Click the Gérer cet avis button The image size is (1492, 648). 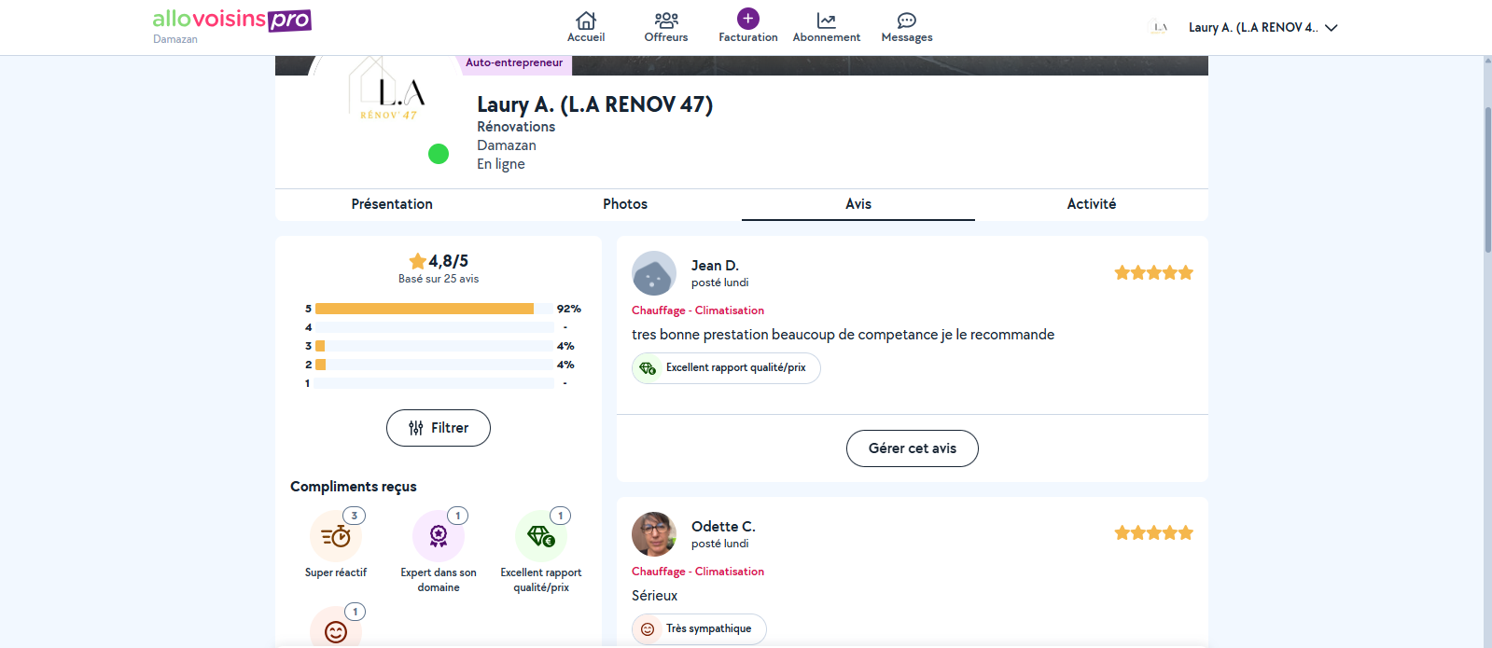tap(912, 448)
